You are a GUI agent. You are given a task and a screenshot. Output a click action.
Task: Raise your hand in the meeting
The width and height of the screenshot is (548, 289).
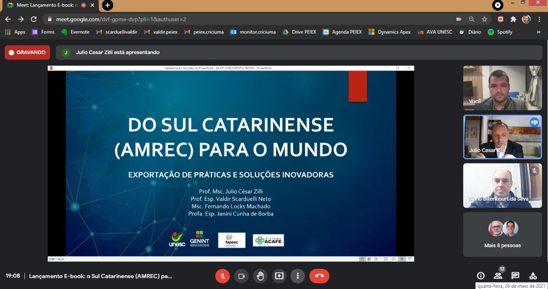[260, 276]
